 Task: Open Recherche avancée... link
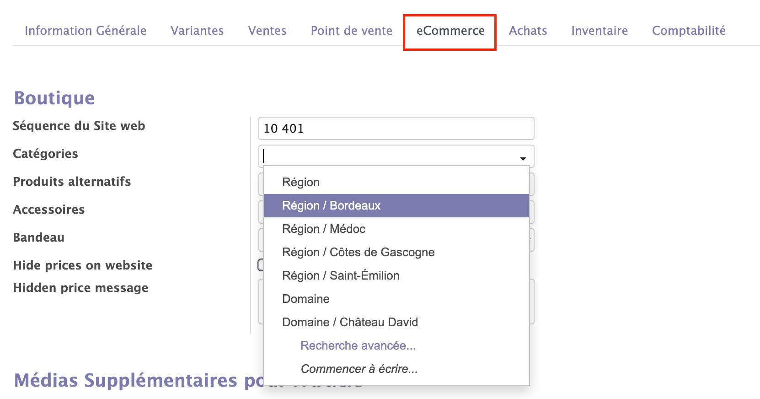[358, 345]
